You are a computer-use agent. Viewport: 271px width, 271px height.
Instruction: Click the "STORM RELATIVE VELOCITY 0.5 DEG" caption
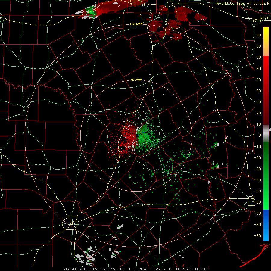104,269
